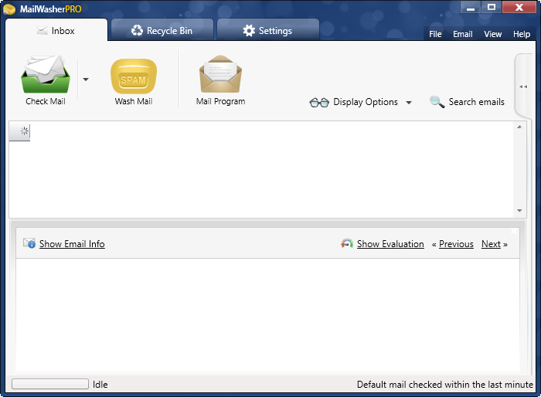Click the status bar progress bar

tap(50, 384)
